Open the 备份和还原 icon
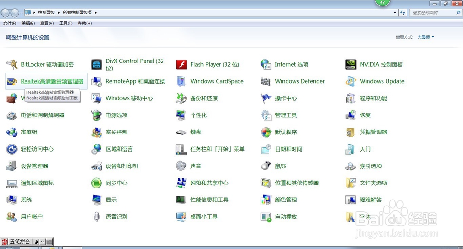 (181, 98)
